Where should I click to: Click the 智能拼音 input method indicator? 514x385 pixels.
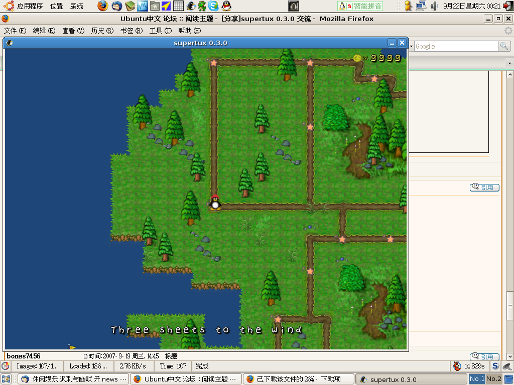360,6
